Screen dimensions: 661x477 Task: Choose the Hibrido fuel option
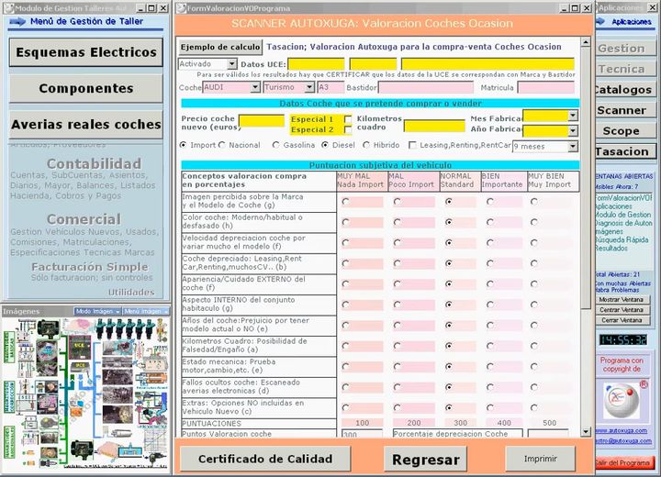[366, 145]
